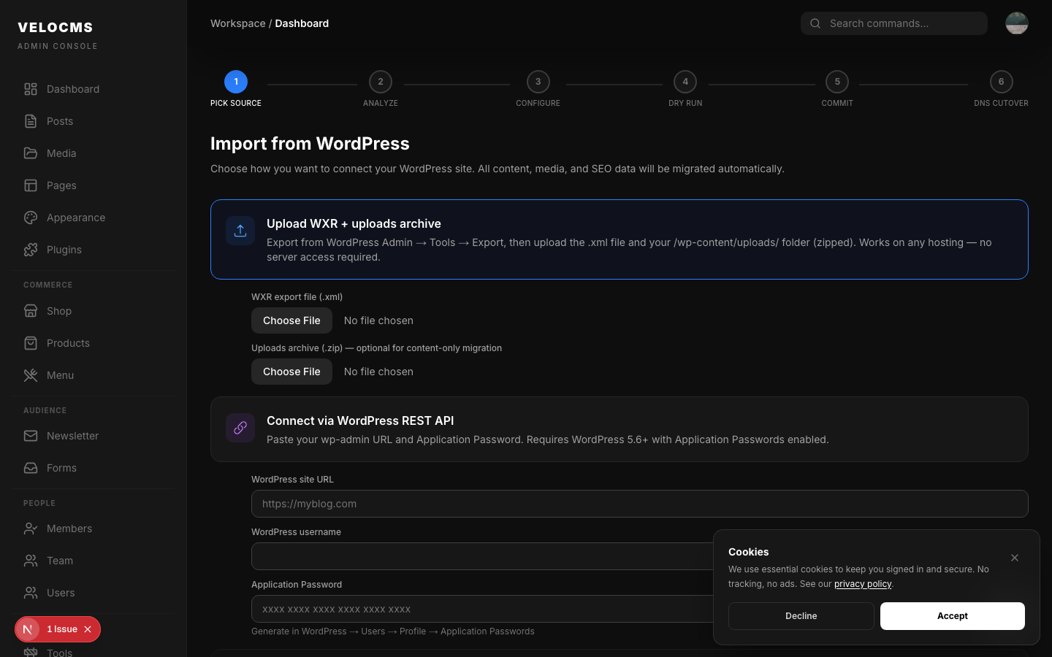Open the Team icon under People
Viewport: 1052px width, 657px height.
[30, 561]
